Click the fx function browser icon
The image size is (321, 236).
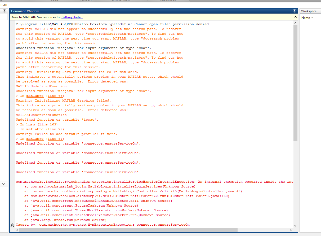[12, 225]
